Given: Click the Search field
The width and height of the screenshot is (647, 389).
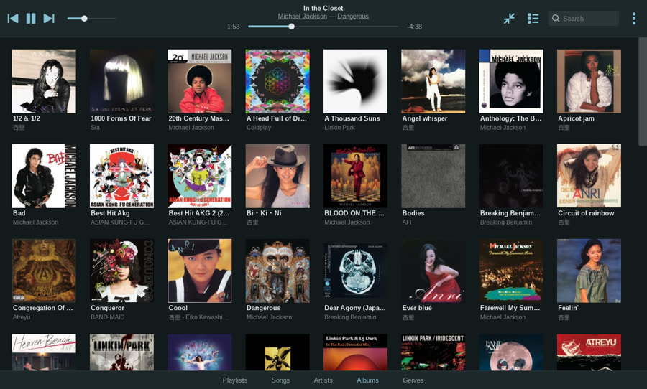Looking at the screenshot, I should (x=584, y=19).
